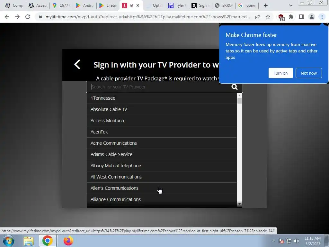This screenshot has width=329, height=247.
Task: Select All West Communications
Action: [162, 177]
